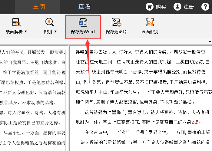Select the 保存为图片 label

click(116, 32)
